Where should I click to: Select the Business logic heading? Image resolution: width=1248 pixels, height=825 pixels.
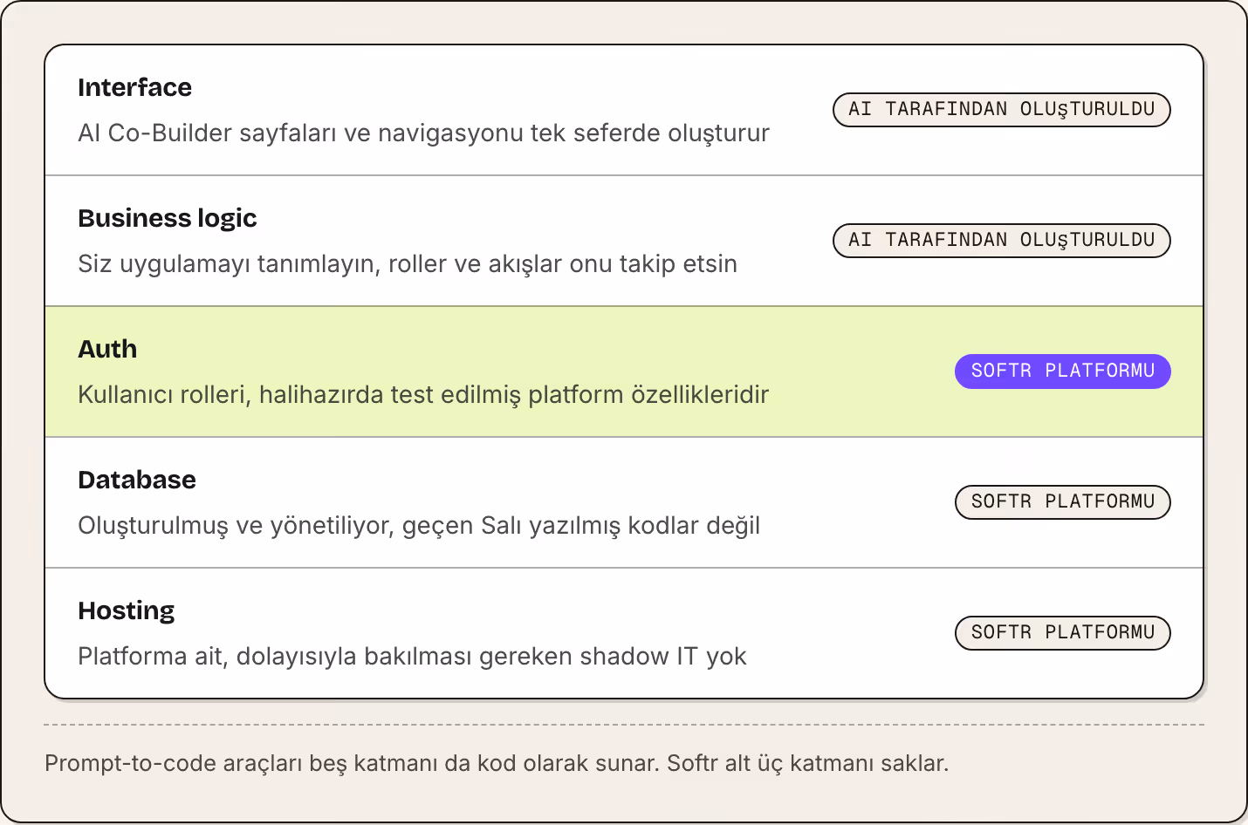pos(168,218)
